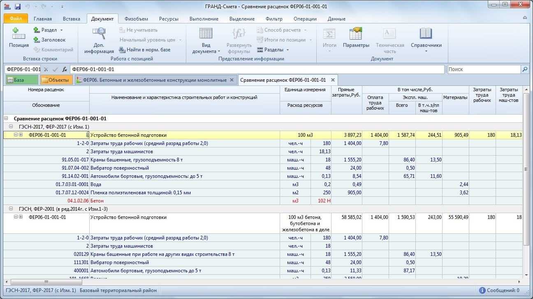Screen dimensions: 533x299
Task: Open Техническая часть
Action: [390, 40]
